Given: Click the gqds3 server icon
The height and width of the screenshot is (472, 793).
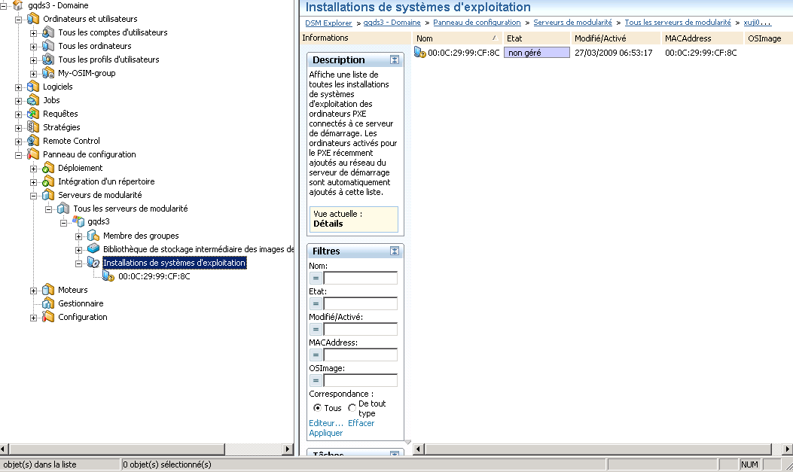Looking at the screenshot, I should point(78,221).
